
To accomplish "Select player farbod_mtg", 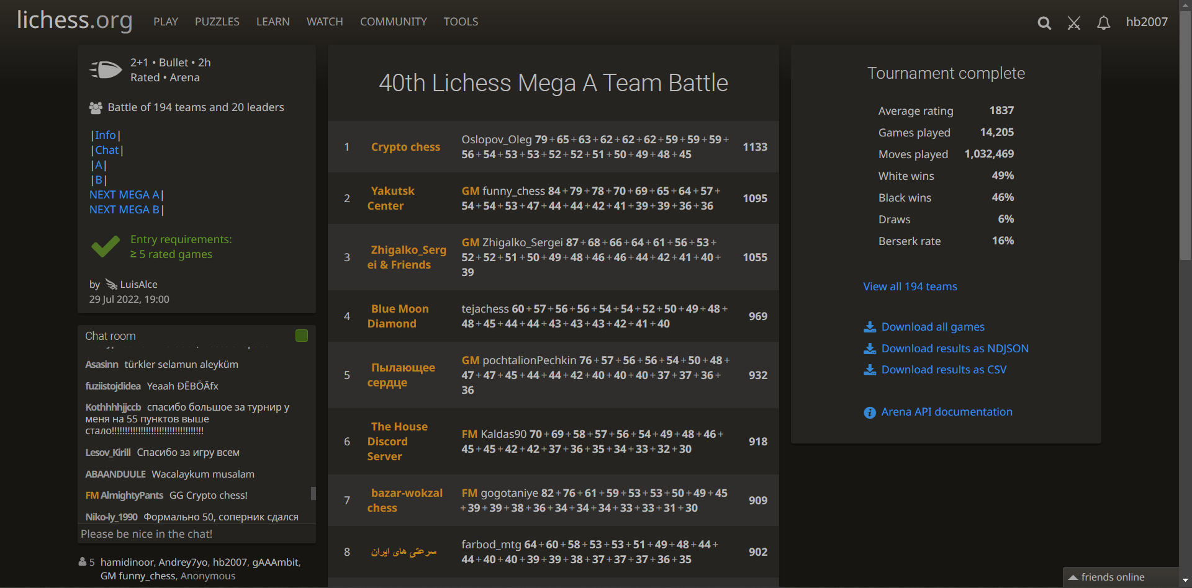I will (x=491, y=545).
